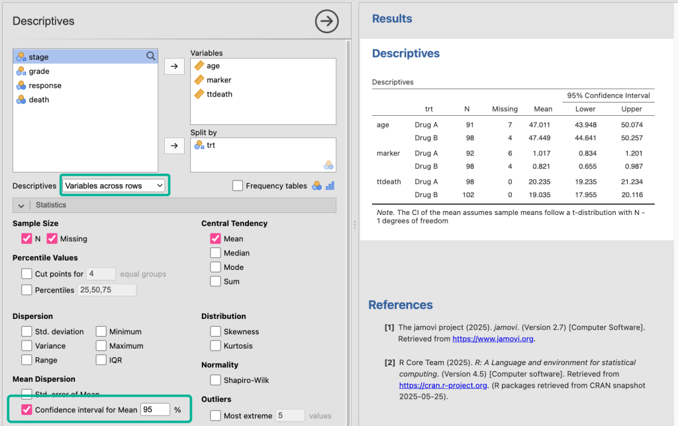Viewport: 678px width, 426px height.
Task: Check the IQR option
Action: click(101, 360)
